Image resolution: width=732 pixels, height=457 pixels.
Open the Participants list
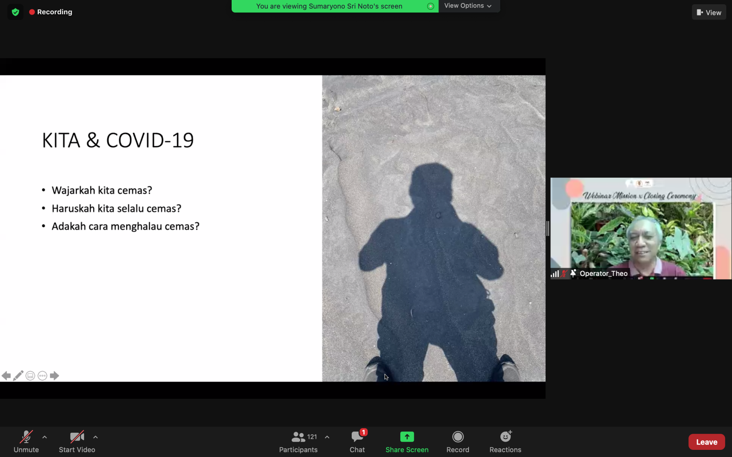coord(298,441)
